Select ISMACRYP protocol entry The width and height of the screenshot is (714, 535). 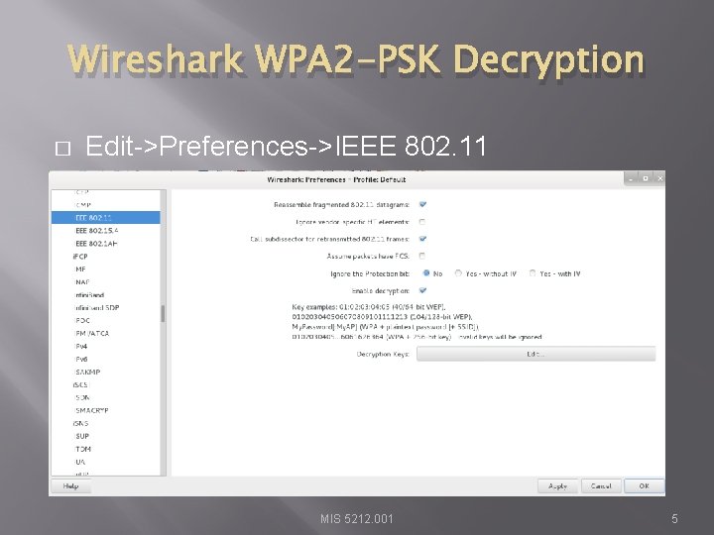click(106, 410)
